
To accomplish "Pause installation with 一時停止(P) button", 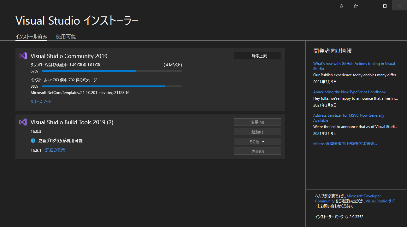I will point(257,56).
